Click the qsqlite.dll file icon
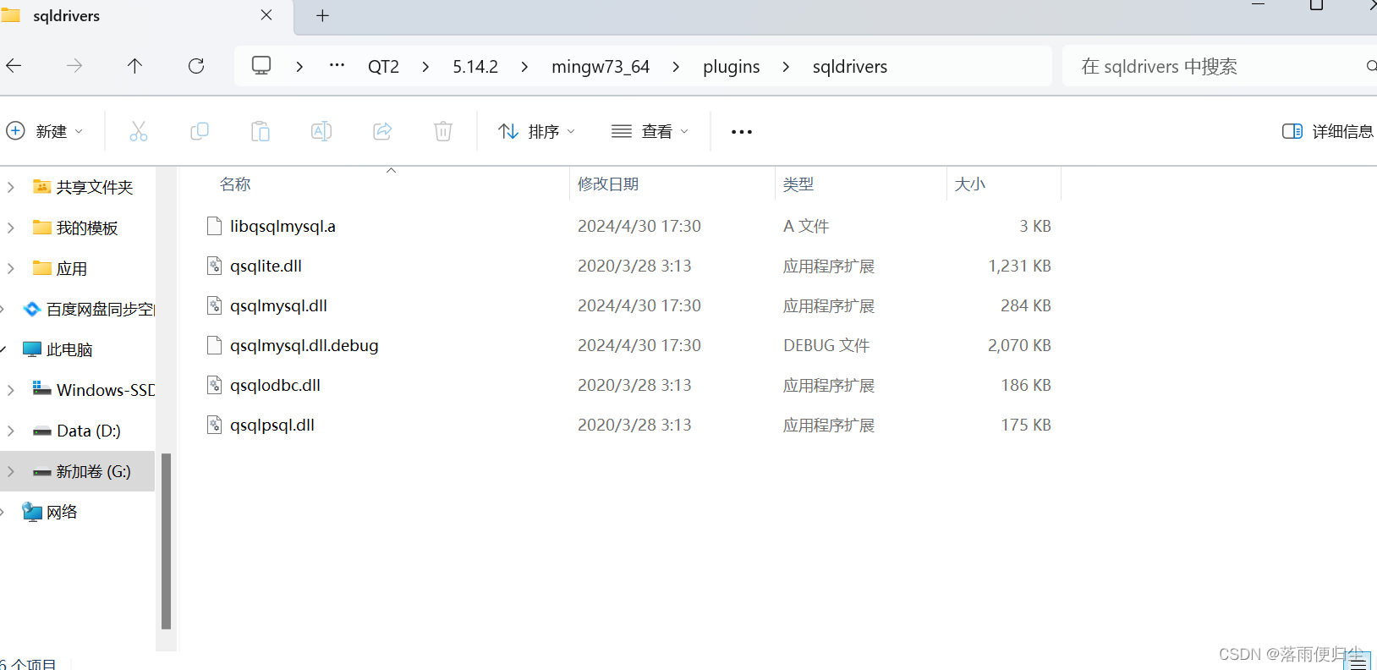 tap(215, 266)
